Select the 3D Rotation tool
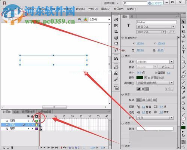 [183, 36]
